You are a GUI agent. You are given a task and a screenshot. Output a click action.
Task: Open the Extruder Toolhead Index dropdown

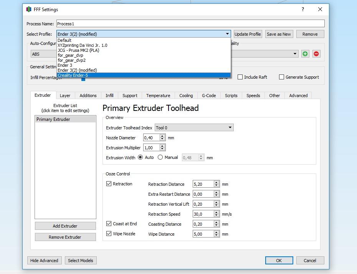pyautogui.click(x=194, y=128)
